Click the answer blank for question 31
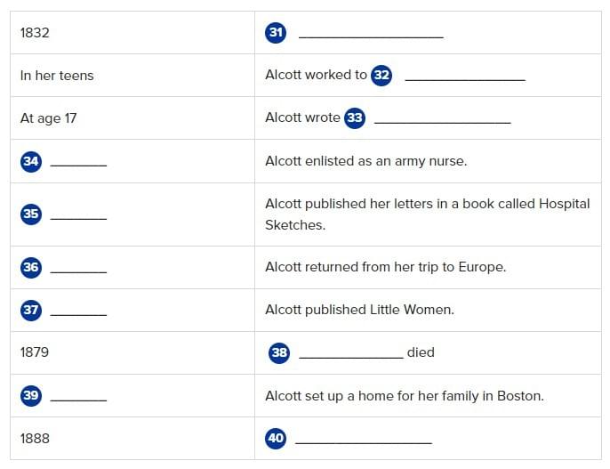Image resolution: width=610 pixels, height=469 pixels. pyautogui.click(x=371, y=35)
